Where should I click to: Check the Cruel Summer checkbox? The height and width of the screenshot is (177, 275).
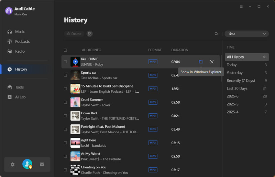65,102
